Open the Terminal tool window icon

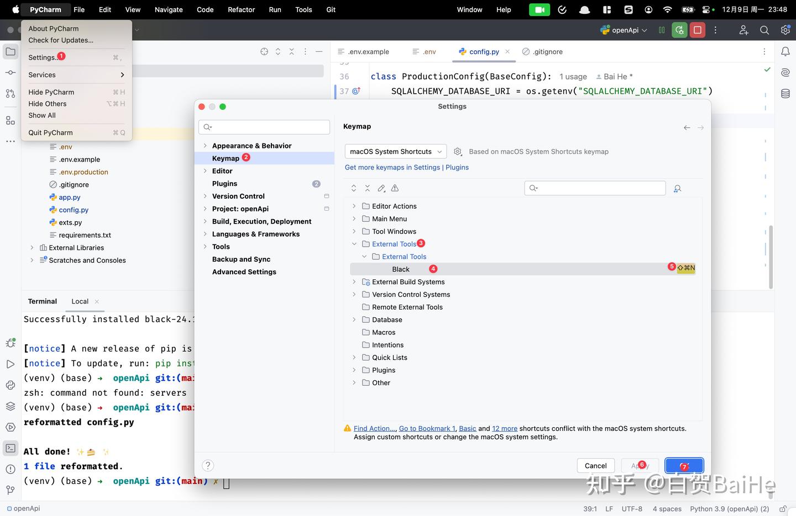(10, 448)
